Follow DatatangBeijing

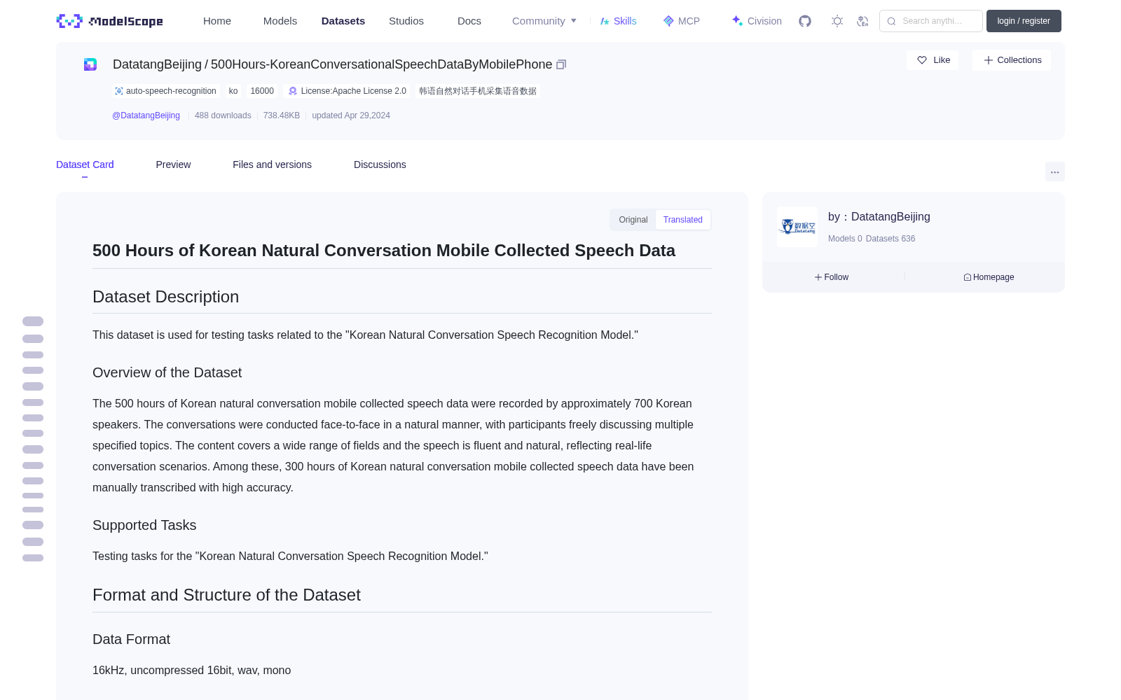coord(832,277)
